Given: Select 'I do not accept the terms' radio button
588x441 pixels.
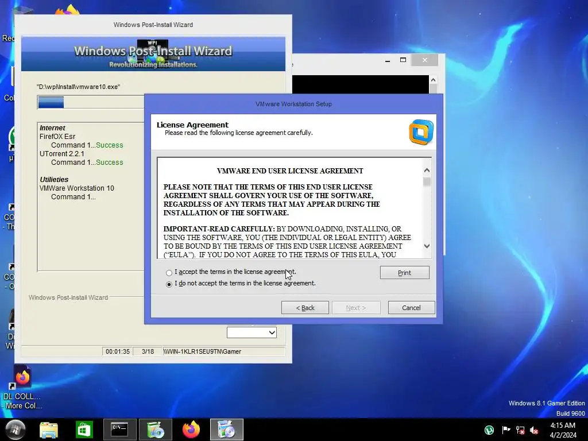Looking at the screenshot, I should point(169,284).
